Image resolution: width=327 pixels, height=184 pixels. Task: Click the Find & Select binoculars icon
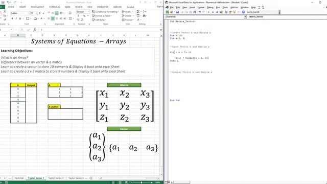click(x=144, y=16)
